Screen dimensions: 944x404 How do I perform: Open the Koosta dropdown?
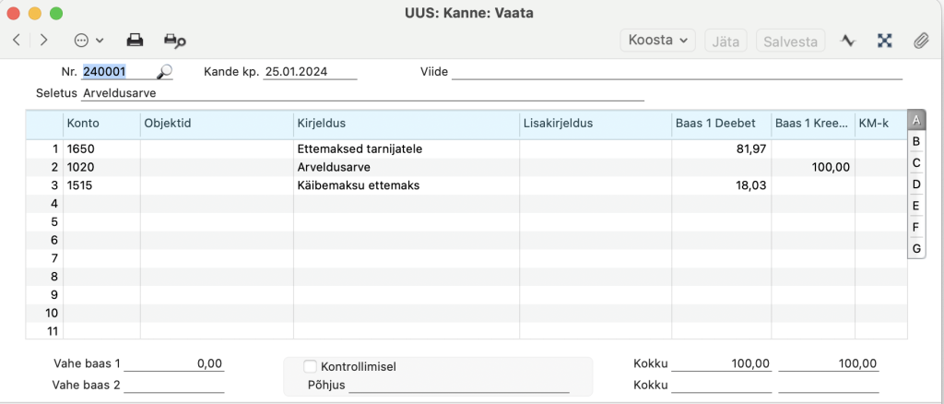pyautogui.click(x=657, y=41)
